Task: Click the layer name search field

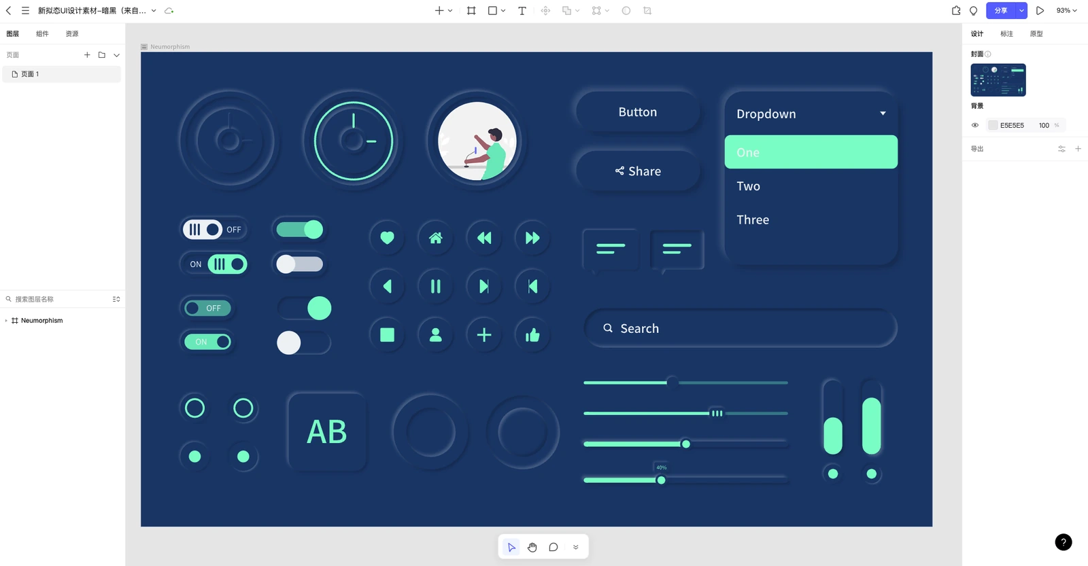Action: click(58, 299)
